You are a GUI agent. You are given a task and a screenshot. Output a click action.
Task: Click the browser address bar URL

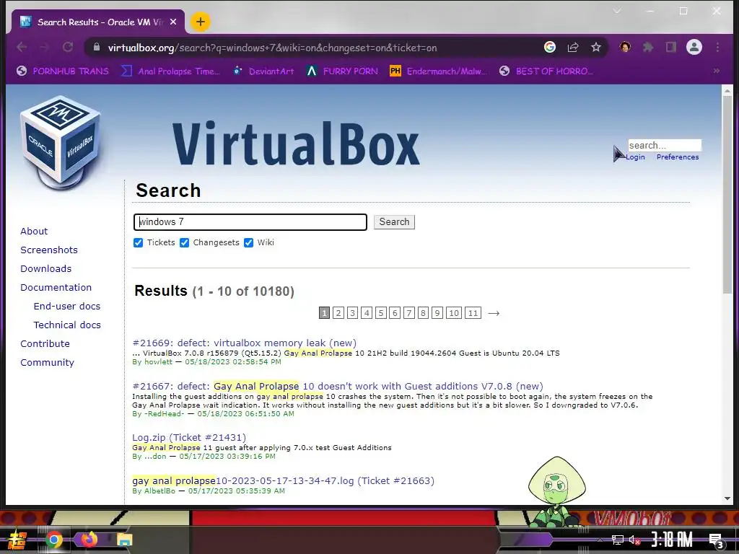click(x=272, y=48)
